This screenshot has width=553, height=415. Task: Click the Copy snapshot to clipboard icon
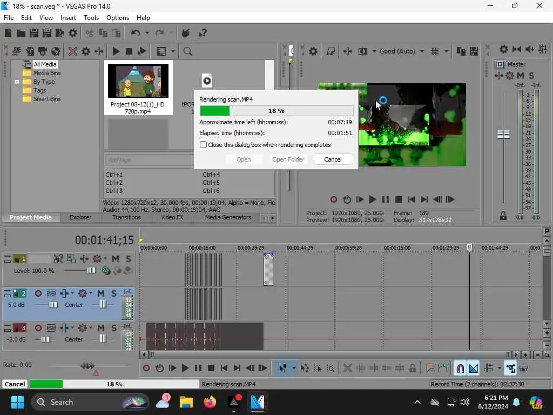[x=461, y=51]
